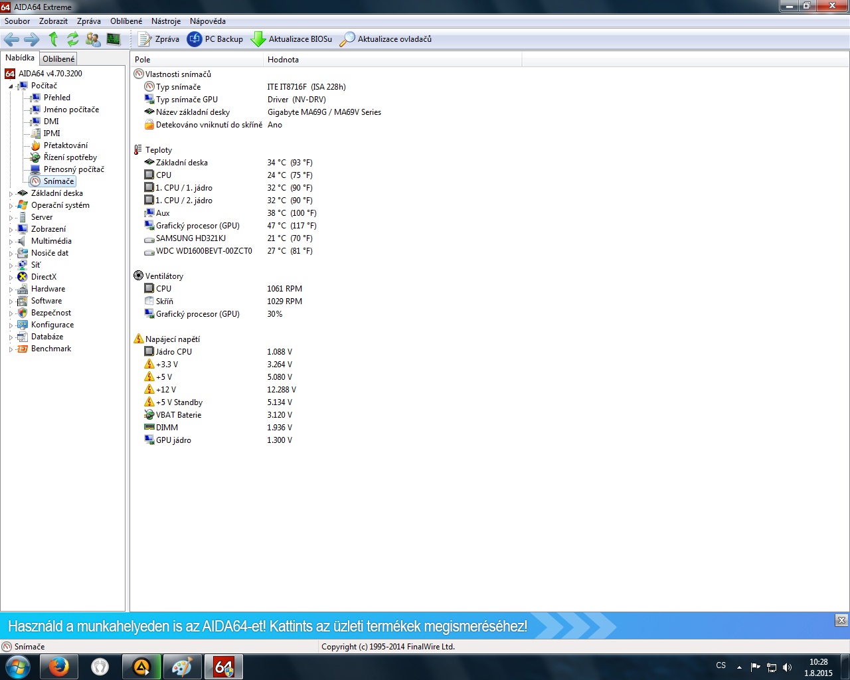
Task: Select the Benchmark tree node label
Action: click(x=51, y=349)
